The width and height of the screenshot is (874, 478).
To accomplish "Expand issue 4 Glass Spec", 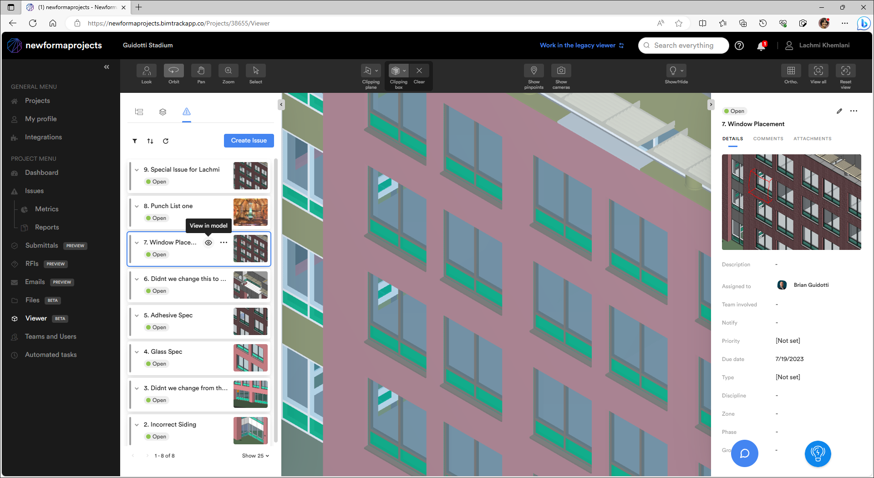I will (137, 352).
